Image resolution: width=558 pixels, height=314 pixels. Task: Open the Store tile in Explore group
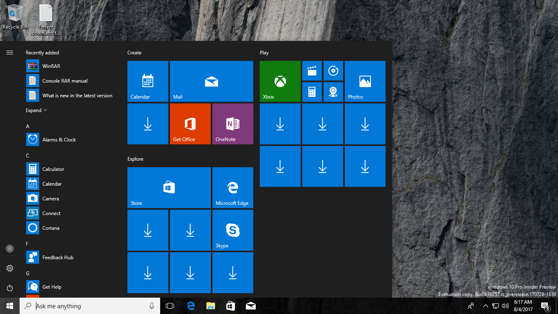coord(169,188)
